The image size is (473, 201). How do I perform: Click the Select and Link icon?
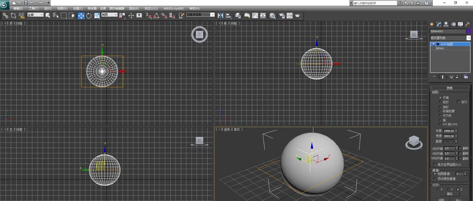[x=6, y=16]
